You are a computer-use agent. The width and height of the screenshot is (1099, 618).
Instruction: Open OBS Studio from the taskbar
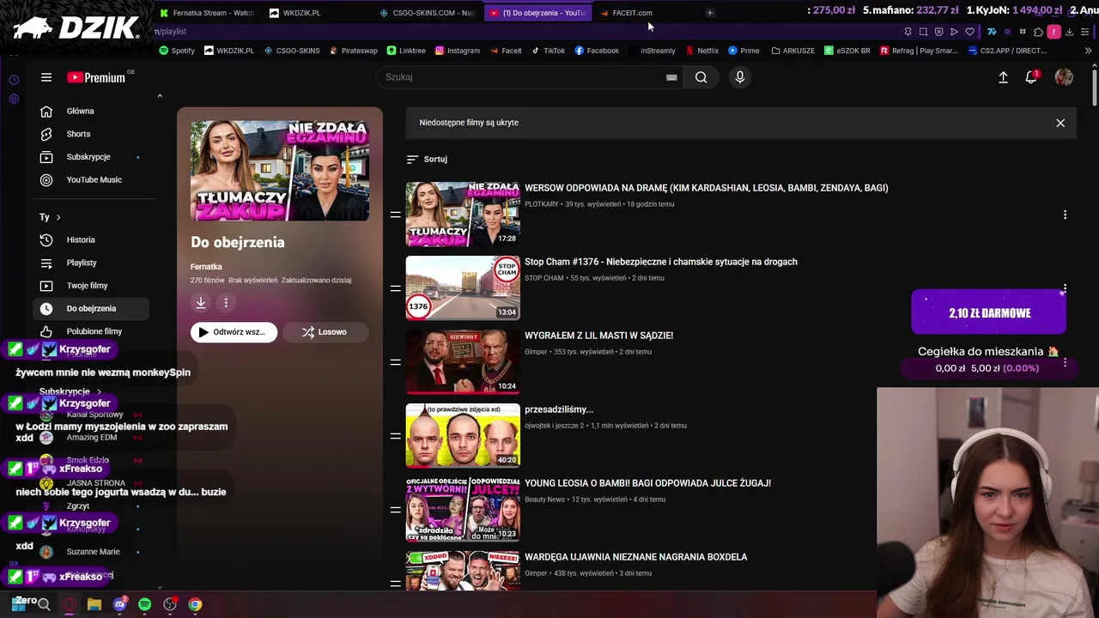pyautogui.click(x=170, y=604)
